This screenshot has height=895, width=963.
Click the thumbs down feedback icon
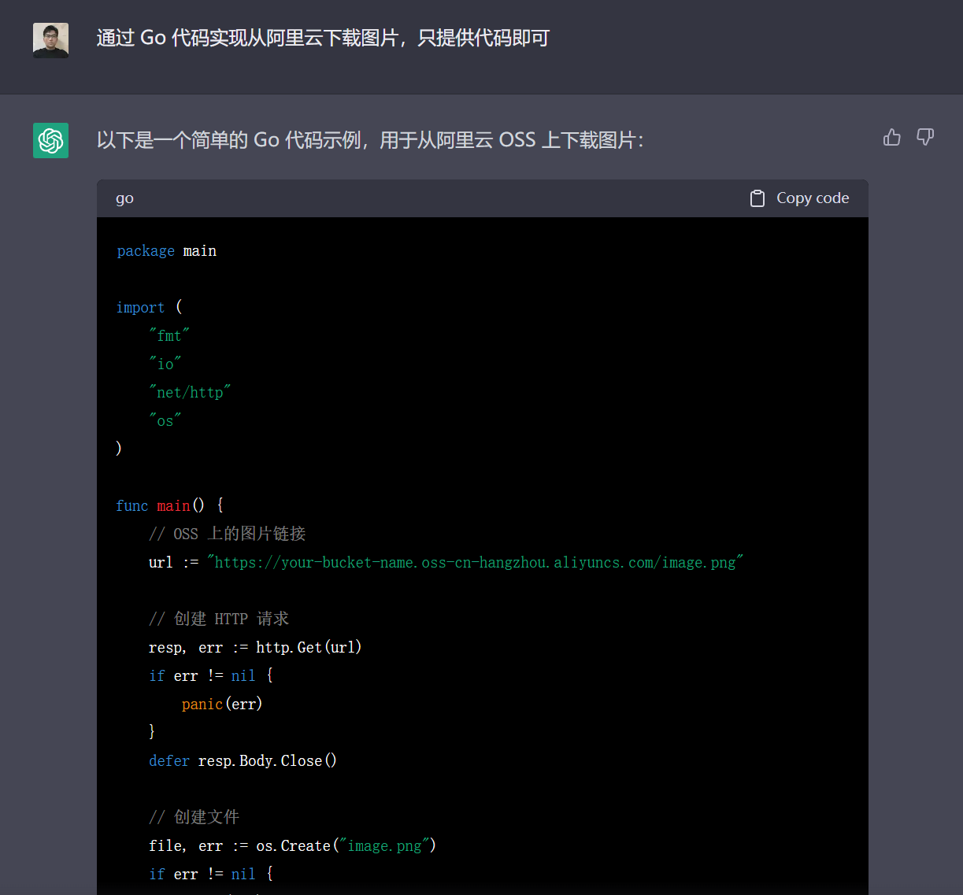[x=925, y=138]
